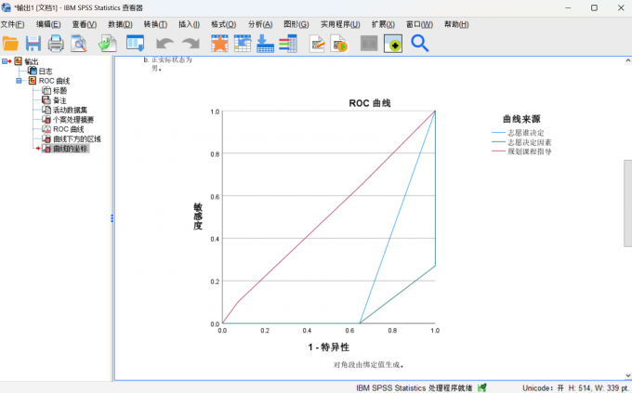
Task: Select 活动数据集 in the outline
Action: 70,110
